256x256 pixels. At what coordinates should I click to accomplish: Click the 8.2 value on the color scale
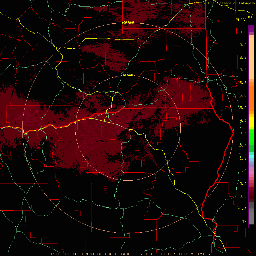tap(243, 57)
